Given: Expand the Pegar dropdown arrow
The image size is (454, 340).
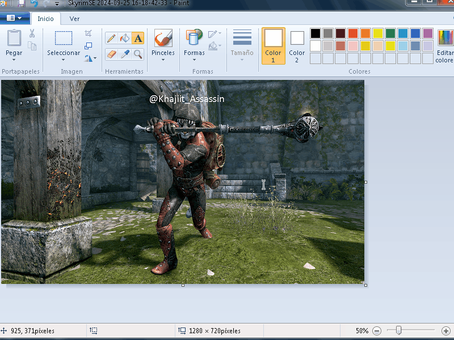Looking at the screenshot, I should 14,60.
